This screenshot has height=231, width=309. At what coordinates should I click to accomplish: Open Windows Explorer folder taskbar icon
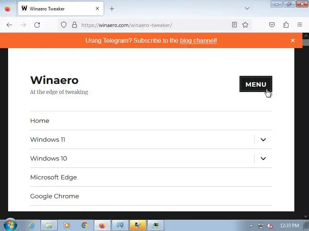[x=49, y=225]
